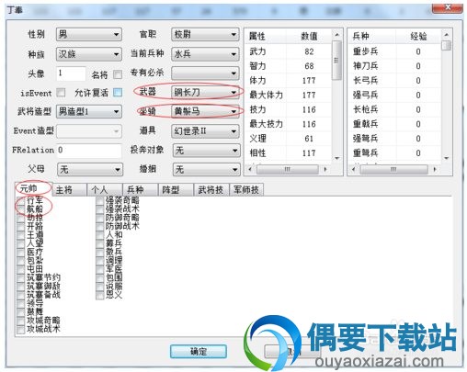Screen dimensions: 467x372
Task: Open the 坐骑 mount dropdown
Action: pos(205,111)
